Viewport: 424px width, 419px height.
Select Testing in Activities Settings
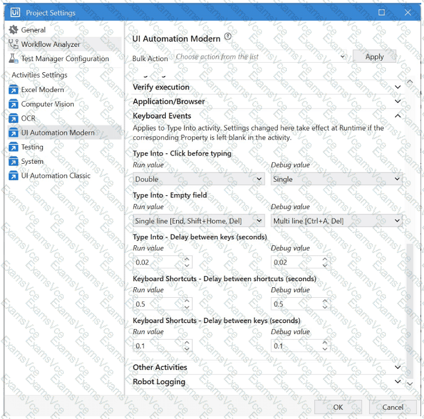click(32, 147)
